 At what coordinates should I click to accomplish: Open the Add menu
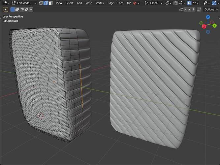(x=79, y=3)
